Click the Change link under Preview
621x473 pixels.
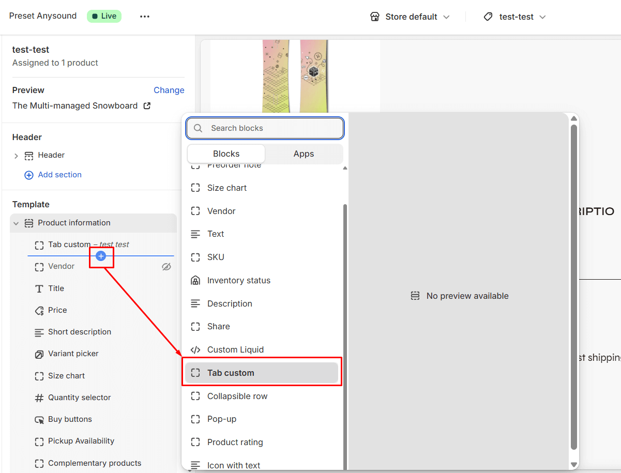(x=169, y=90)
